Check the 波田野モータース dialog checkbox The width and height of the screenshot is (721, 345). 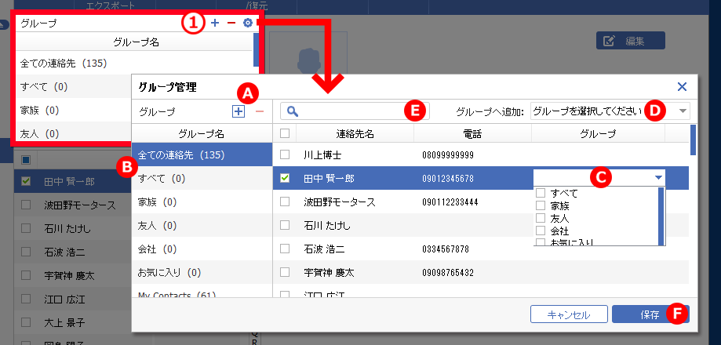(285, 202)
